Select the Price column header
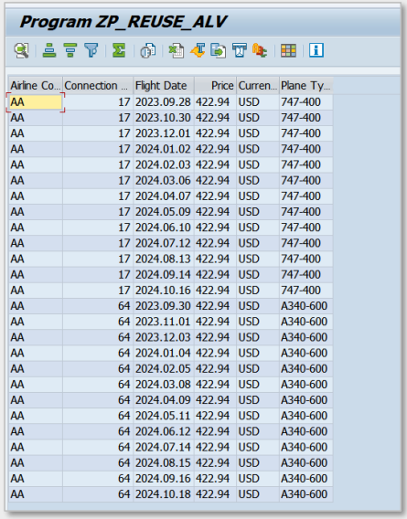 tap(216, 86)
